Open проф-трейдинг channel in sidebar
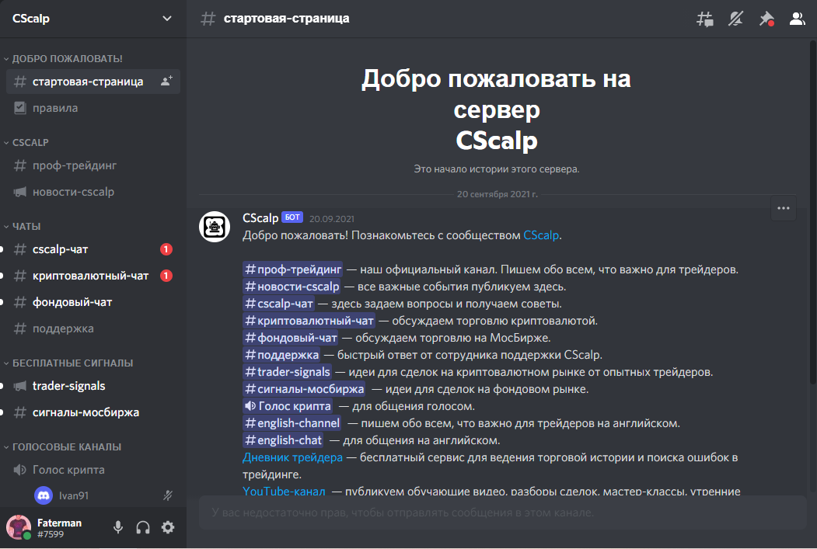The height and width of the screenshot is (549, 817). click(x=93, y=165)
